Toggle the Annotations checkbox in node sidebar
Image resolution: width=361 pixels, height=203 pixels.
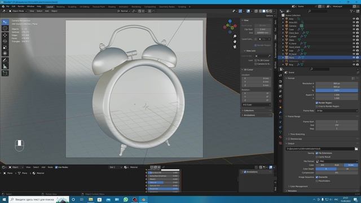[x=245, y=172]
